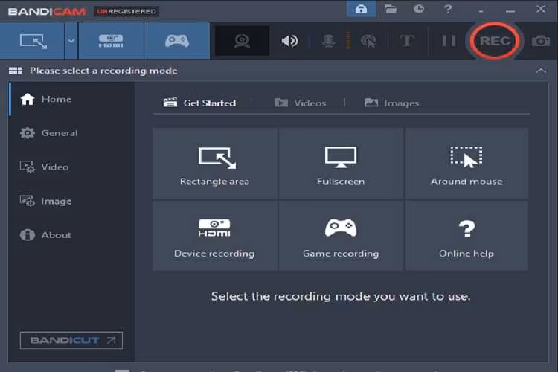558x372 pixels.
Task: Switch to the Videos tab
Action: [x=300, y=103]
